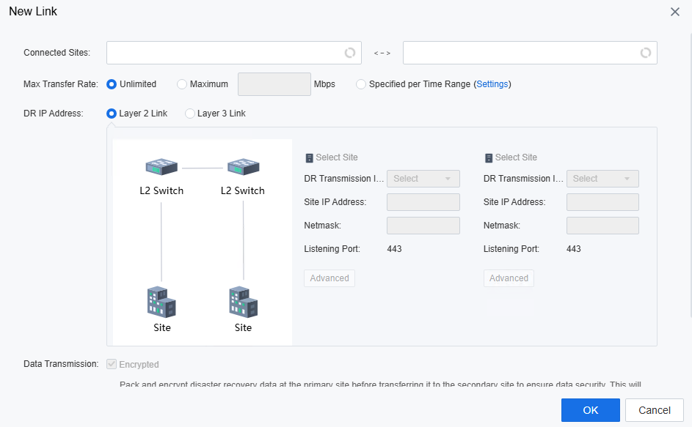The width and height of the screenshot is (692, 427).
Task: Click the right Site building icon
Action: [x=243, y=302]
